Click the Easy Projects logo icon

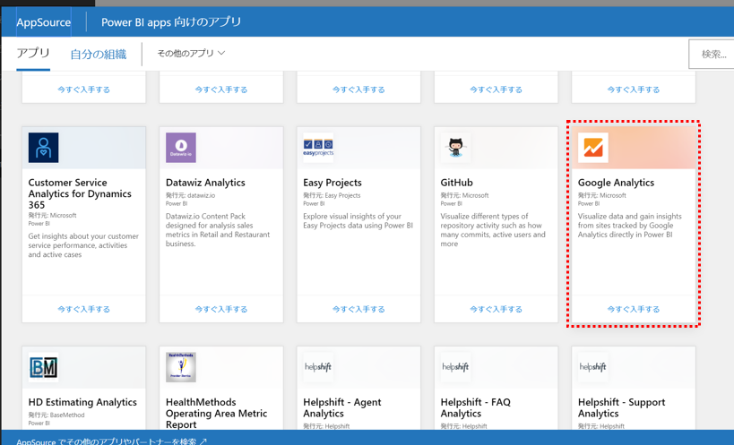click(x=318, y=148)
